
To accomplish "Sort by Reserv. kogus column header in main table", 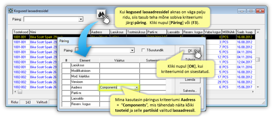I will [193, 32].
